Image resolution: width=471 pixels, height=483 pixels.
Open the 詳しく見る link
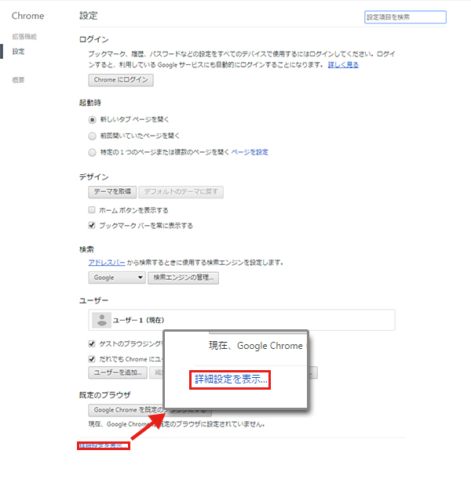[x=342, y=64]
